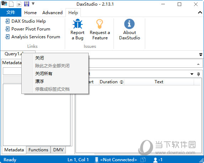The height and width of the screenshot is (163, 204).
Task: Click the DaxStudio app logo icon
Action: (x=4, y=4)
